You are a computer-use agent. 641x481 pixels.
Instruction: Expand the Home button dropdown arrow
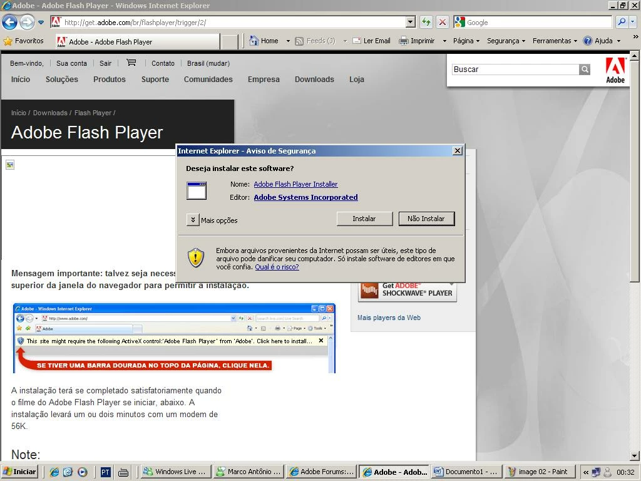coord(288,41)
